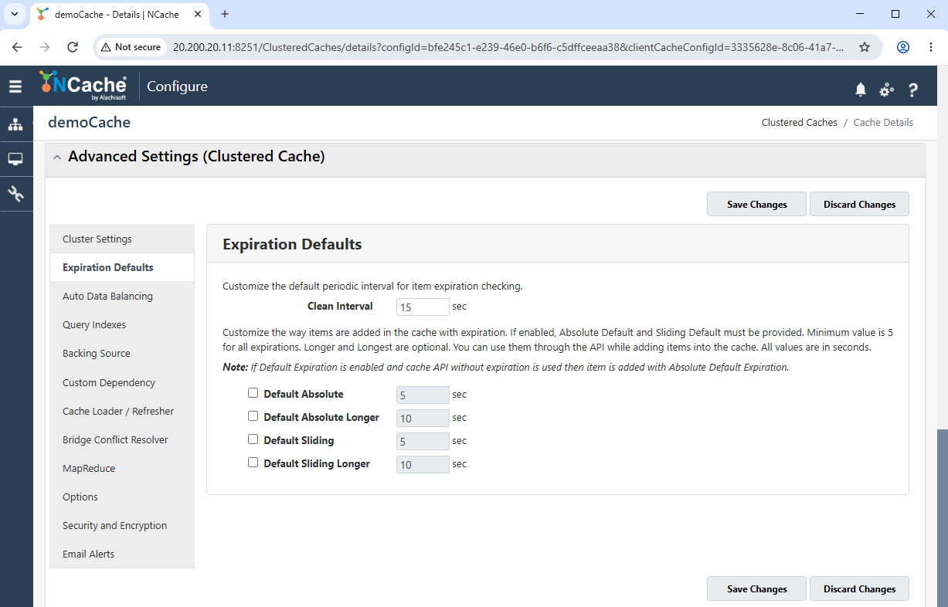Enable the Default Absolute checkbox
The width and height of the screenshot is (948, 607).
pos(253,392)
